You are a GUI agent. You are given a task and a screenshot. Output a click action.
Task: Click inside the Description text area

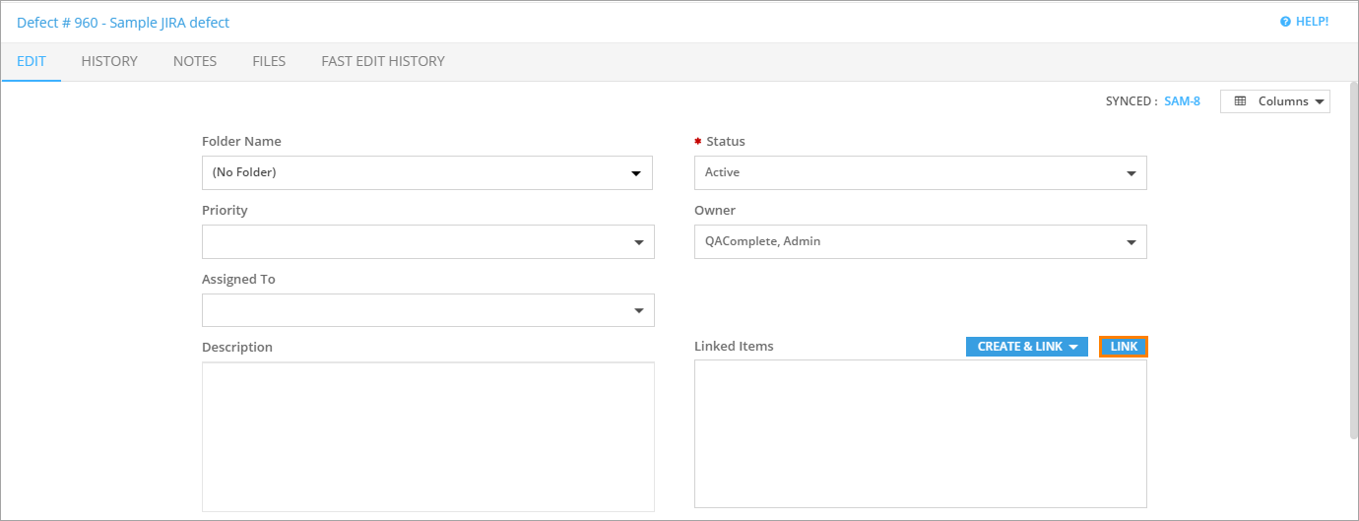tap(427, 436)
